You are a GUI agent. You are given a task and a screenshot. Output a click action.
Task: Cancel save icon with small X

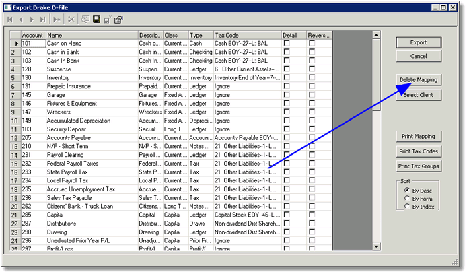108,20
